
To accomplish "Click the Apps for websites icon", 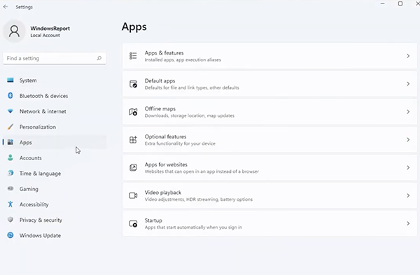I will coord(133,167).
